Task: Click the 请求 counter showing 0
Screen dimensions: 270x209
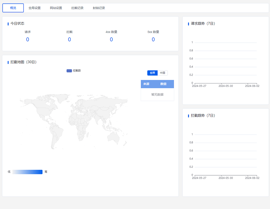Action: click(27, 39)
